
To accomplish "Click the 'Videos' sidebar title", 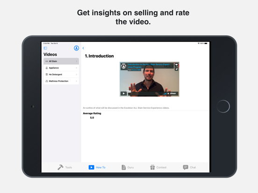I will pos(50,55).
